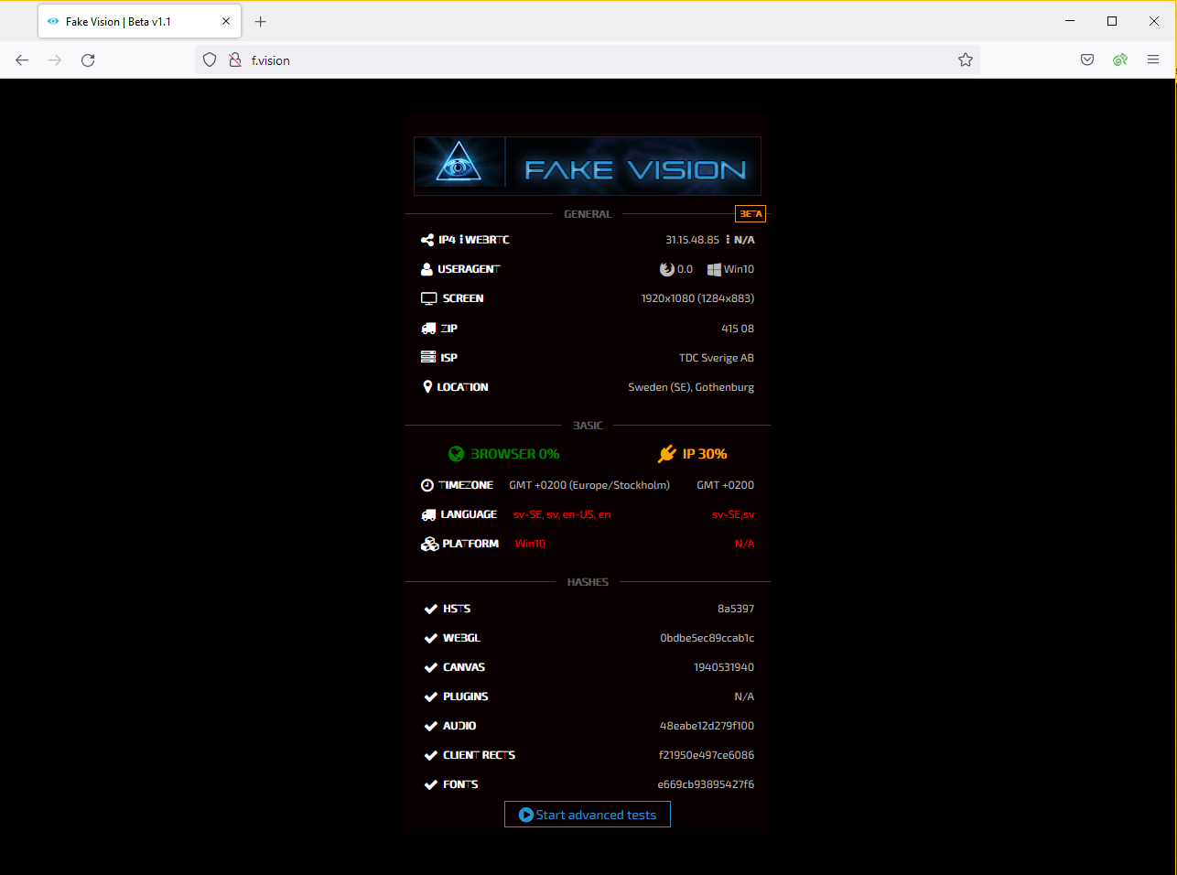Click the browser forward arrow

(x=55, y=60)
